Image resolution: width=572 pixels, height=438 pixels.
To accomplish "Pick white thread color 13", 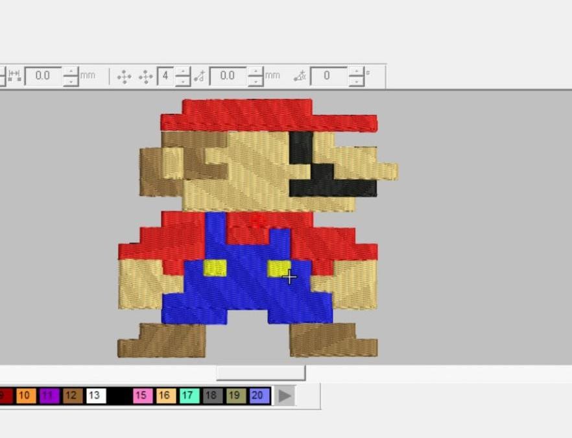I will click(95, 396).
